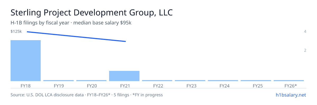Select the FY22 bar stub
This screenshot has width=317, height=105.
click(157, 81)
